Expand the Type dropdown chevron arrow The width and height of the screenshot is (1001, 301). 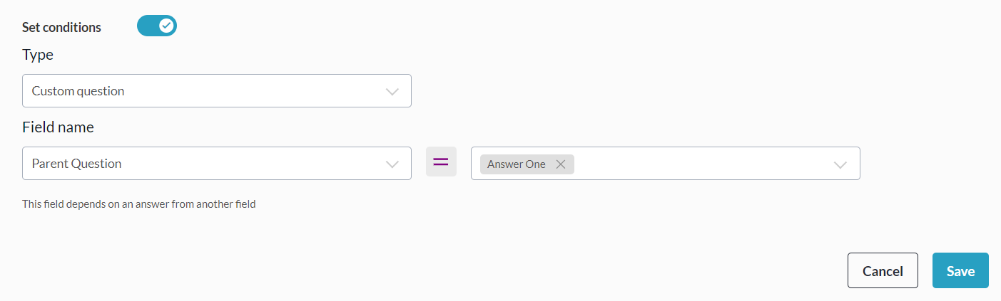tap(392, 92)
